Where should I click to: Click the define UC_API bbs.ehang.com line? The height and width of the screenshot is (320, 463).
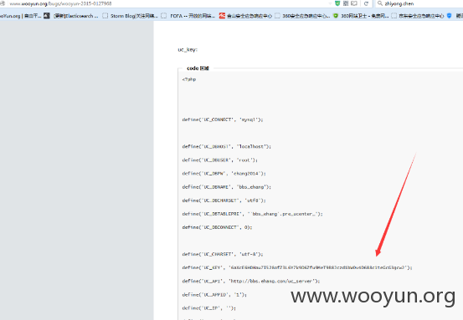pos(251,282)
